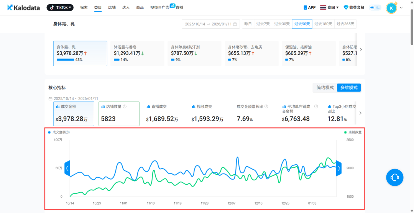Click help icon beside 成交金额增长率
The image size is (414, 213).
coord(266,106)
